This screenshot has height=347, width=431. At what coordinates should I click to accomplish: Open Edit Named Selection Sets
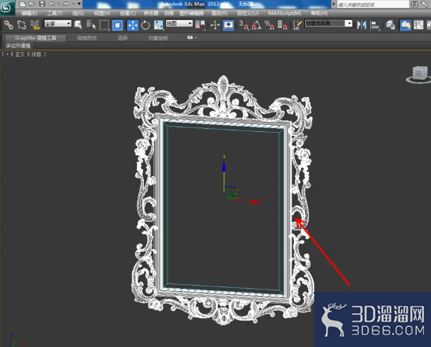click(x=297, y=25)
